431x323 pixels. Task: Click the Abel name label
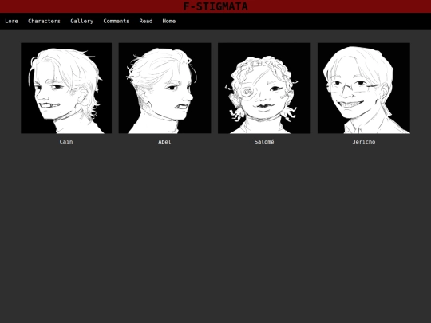coord(164,142)
